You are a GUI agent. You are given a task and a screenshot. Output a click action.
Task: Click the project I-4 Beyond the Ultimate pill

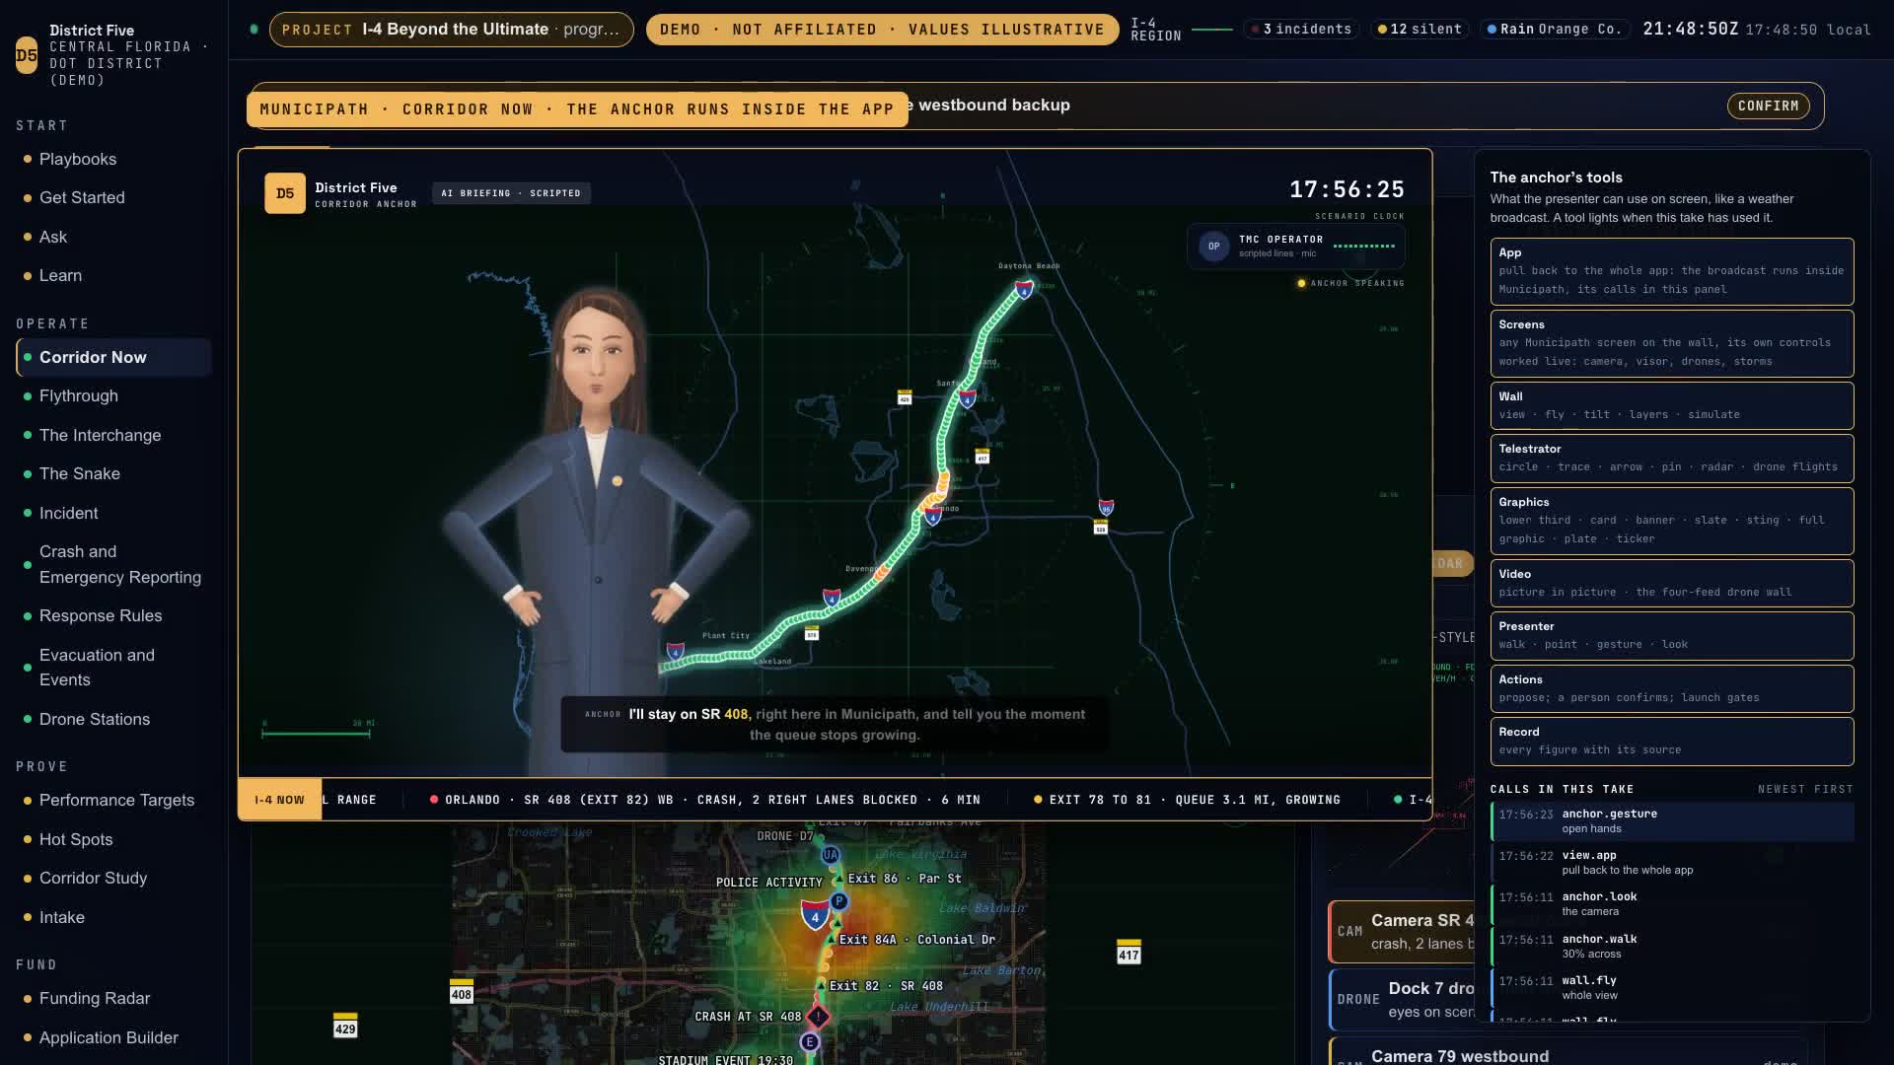point(452,30)
